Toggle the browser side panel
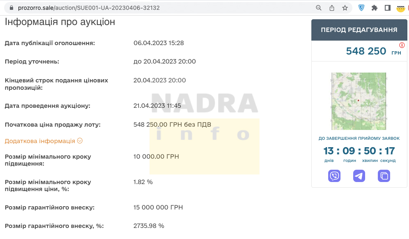This screenshot has height=239, width=409. [x=387, y=8]
